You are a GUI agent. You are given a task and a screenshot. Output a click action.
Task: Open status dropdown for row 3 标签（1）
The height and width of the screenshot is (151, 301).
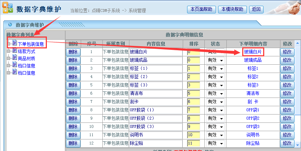point(215,69)
